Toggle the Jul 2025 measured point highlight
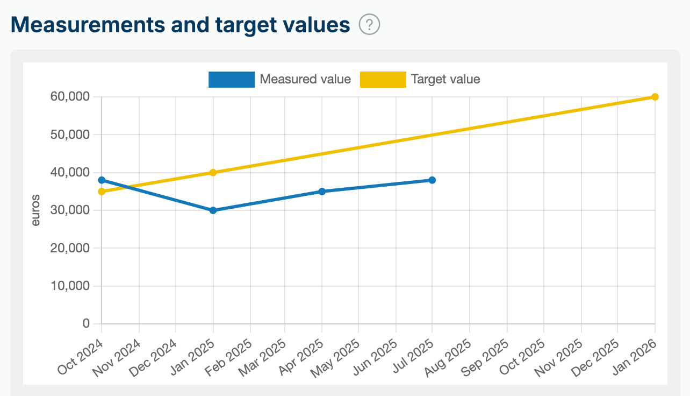 (433, 180)
